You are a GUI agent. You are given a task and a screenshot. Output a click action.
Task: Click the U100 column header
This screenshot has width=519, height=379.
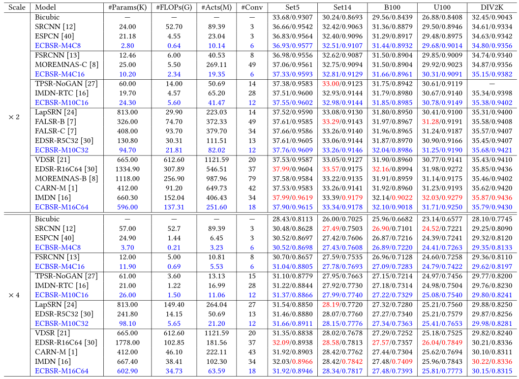(x=442, y=7)
